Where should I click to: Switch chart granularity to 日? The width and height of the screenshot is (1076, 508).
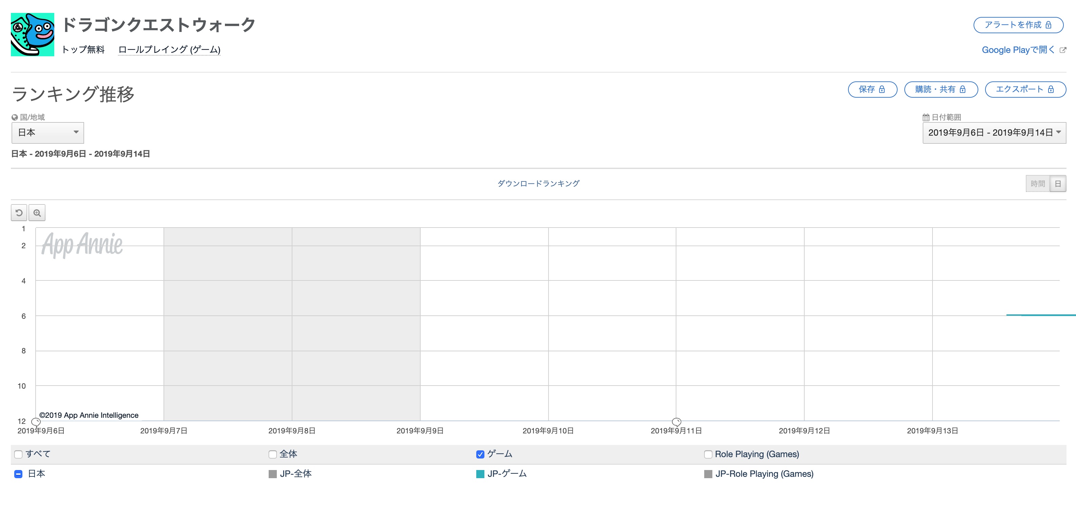(1058, 184)
